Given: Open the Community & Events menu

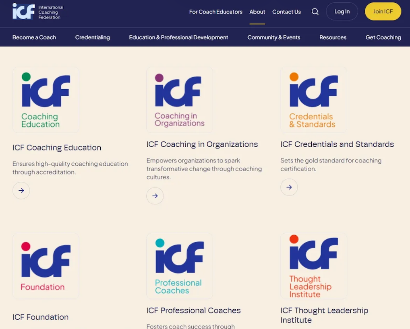Looking at the screenshot, I should click(x=274, y=37).
